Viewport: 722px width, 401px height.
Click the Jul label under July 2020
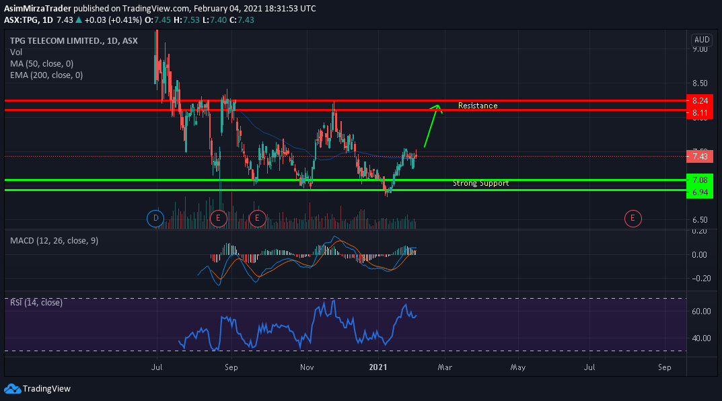(x=157, y=367)
